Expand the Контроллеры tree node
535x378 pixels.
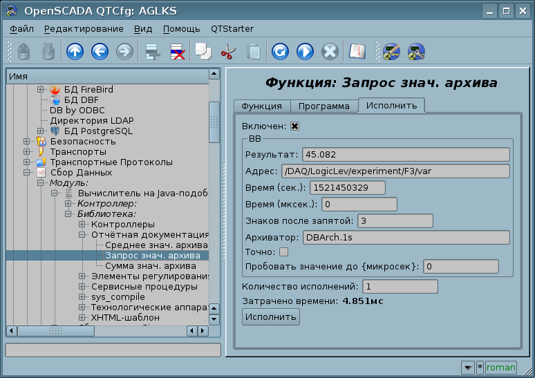[82, 225]
